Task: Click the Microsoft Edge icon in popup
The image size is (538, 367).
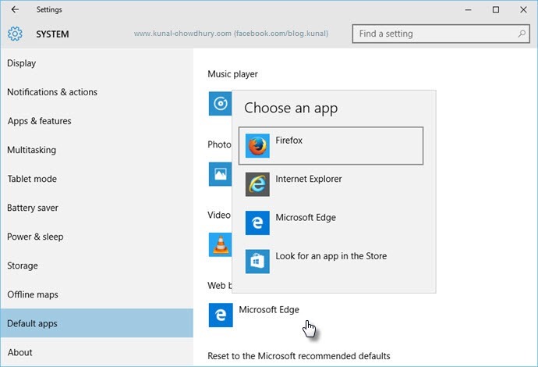Action: pyautogui.click(x=257, y=223)
